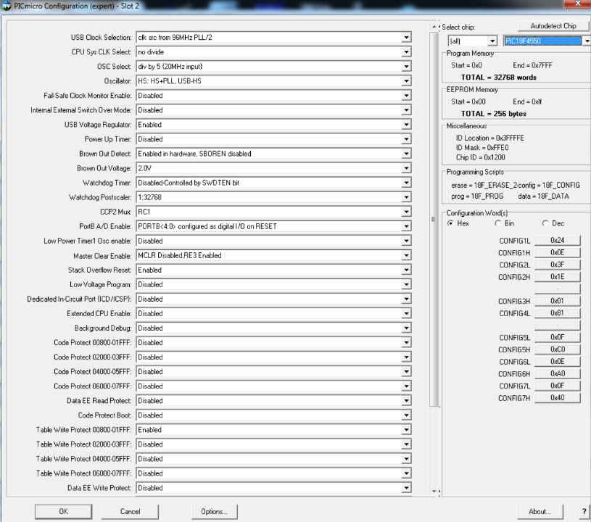Image resolution: width=591 pixels, height=522 pixels.
Task: Open the USB Clock Selection dropdown
Action: pos(273,37)
